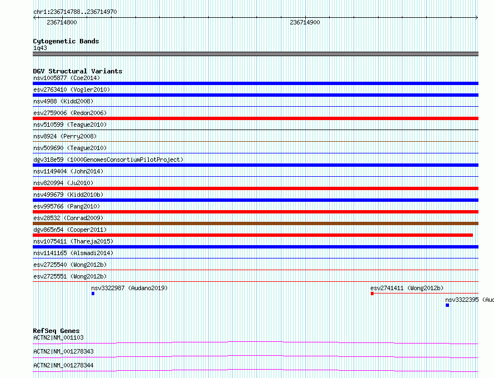Select the blue esv2763410 variant bar
Viewport: 494px width, 378px height.
255,95
